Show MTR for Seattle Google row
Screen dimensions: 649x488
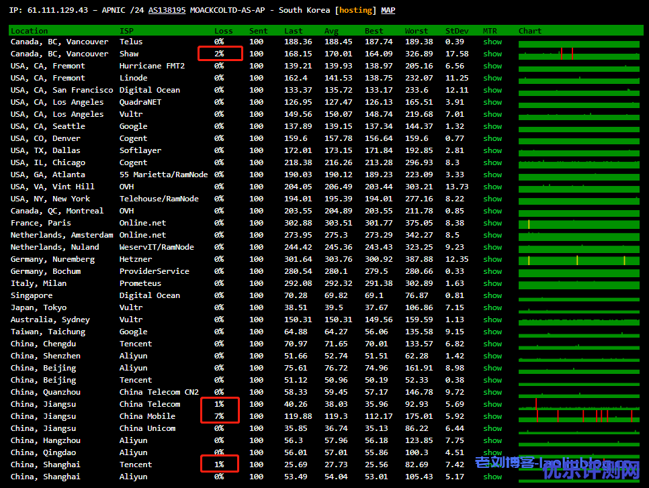pyautogui.click(x=492, y=126)
